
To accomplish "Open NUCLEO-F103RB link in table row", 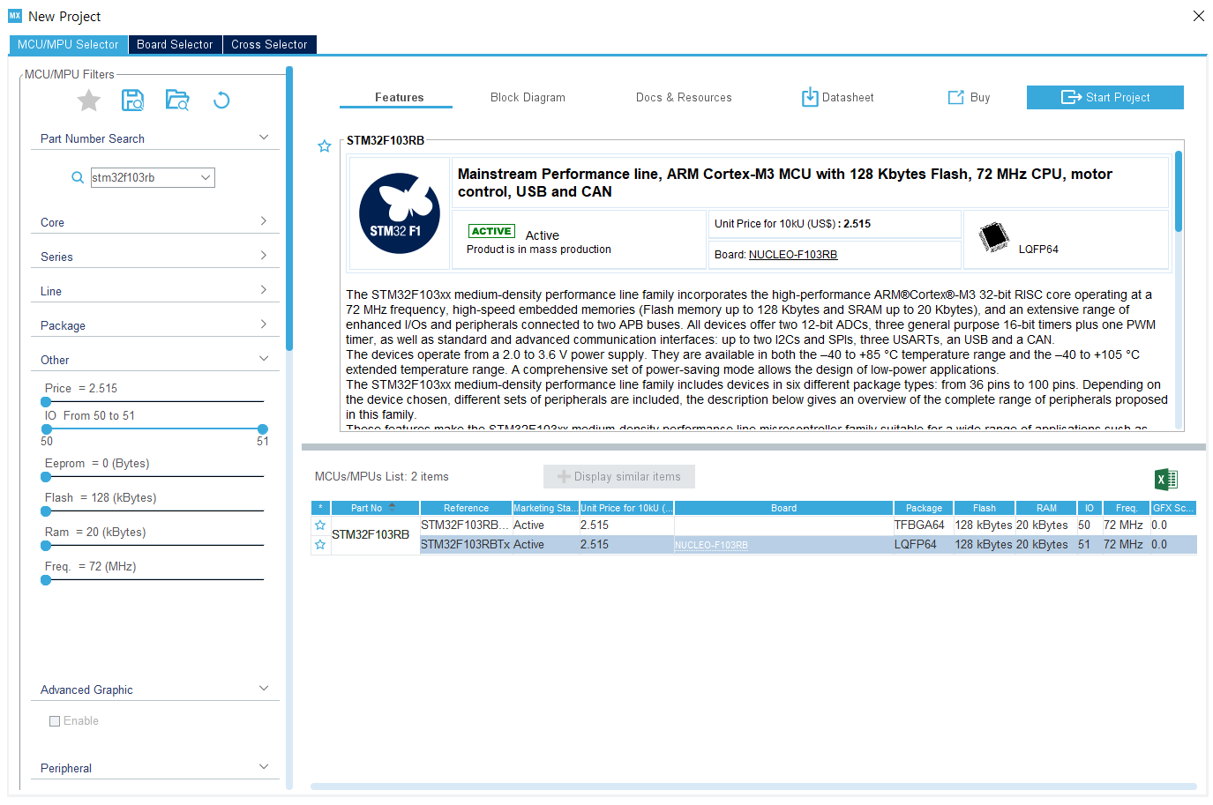I will coord(711,545).
